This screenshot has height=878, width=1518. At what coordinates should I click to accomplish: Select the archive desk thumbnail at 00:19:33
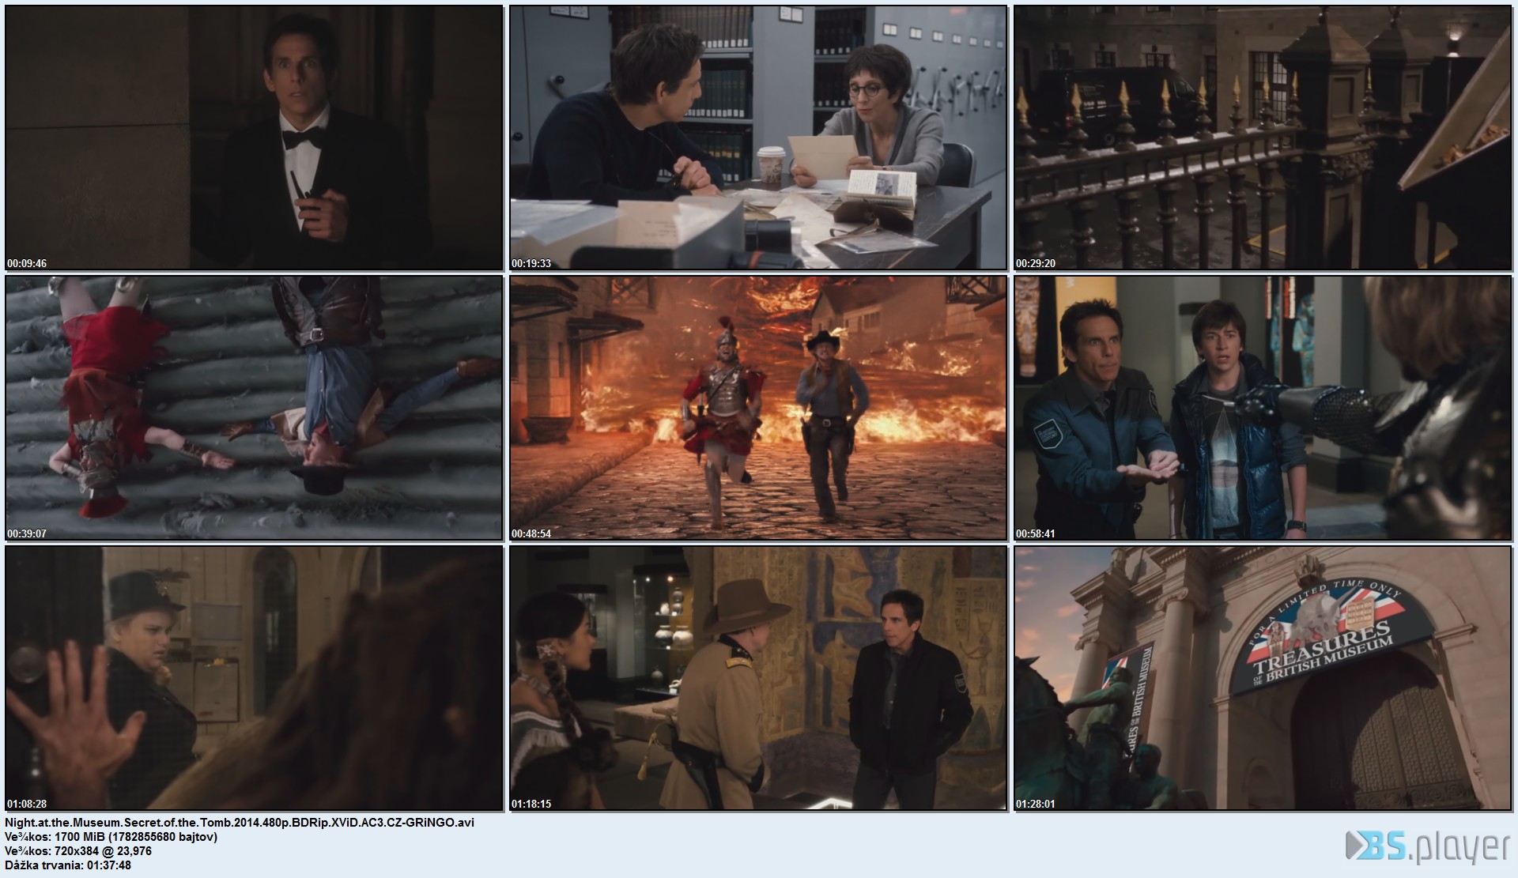coord(758,138)
